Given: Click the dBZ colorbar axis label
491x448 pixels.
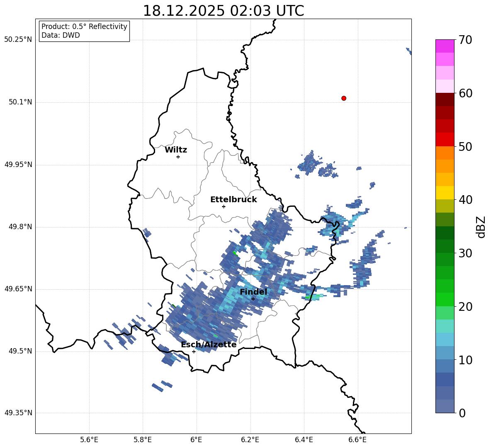Looking at the screenshot, I should (481, 227).
